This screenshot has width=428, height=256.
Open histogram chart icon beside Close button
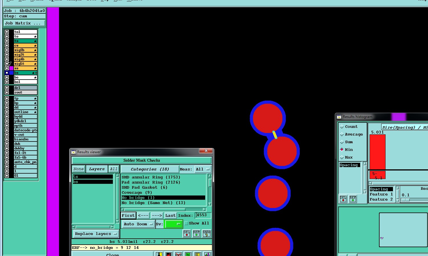[207, 254]
